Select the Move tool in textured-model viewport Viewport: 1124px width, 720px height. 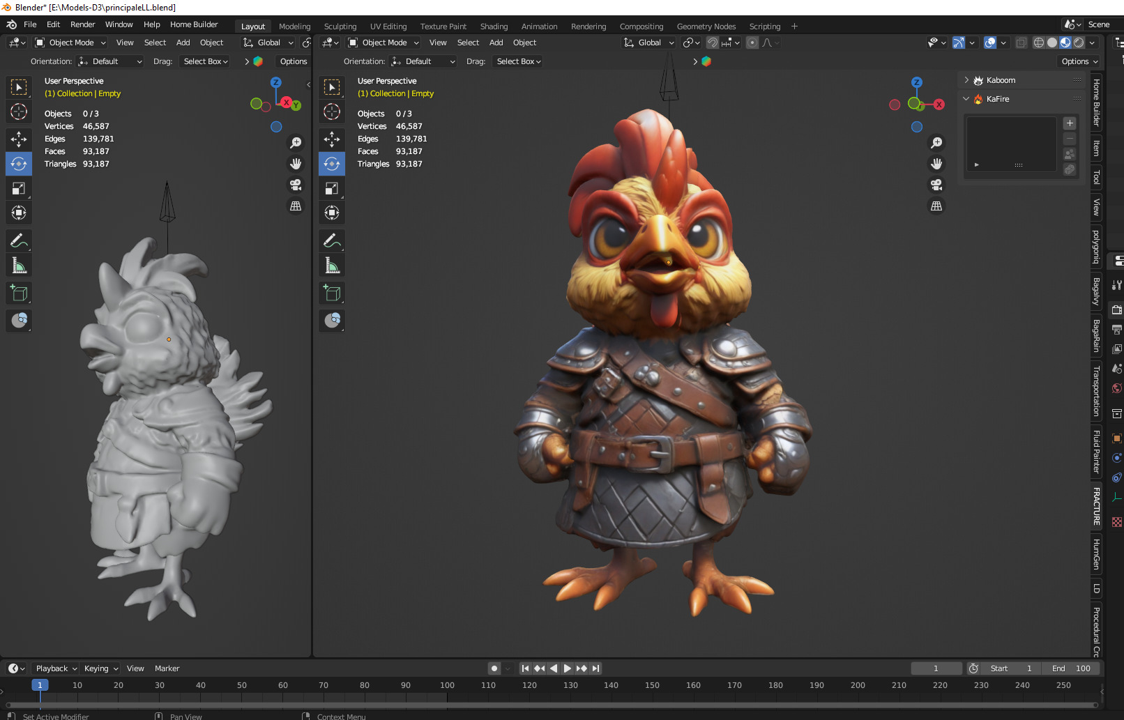[332, 139]
